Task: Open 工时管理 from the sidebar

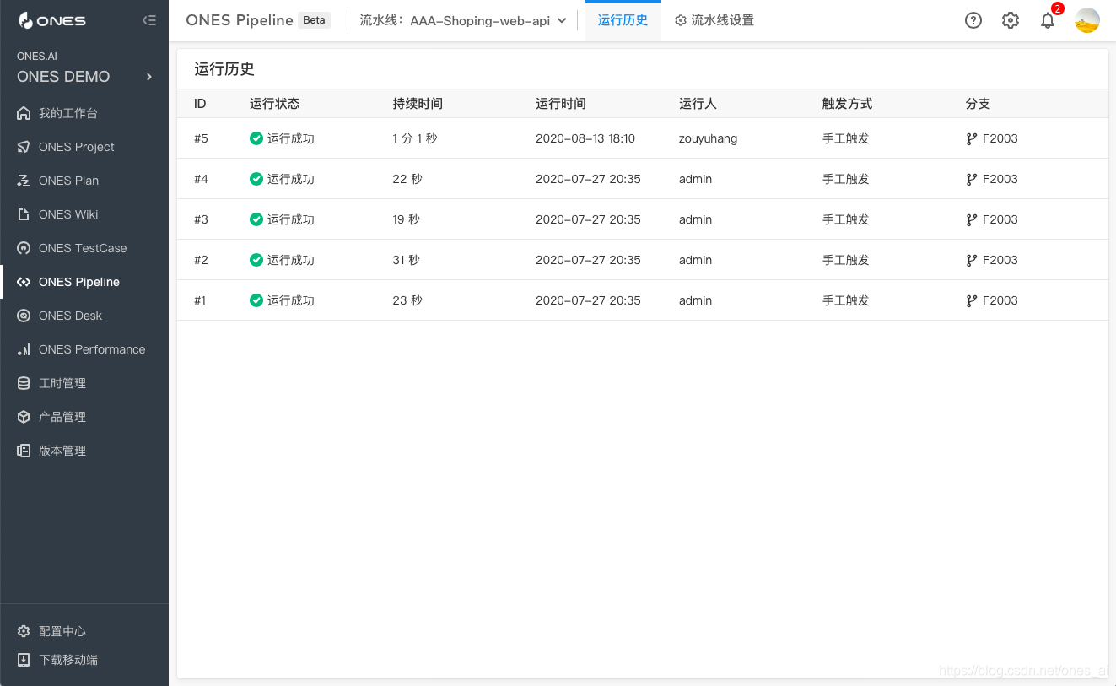Action: [x=84, y=383]
